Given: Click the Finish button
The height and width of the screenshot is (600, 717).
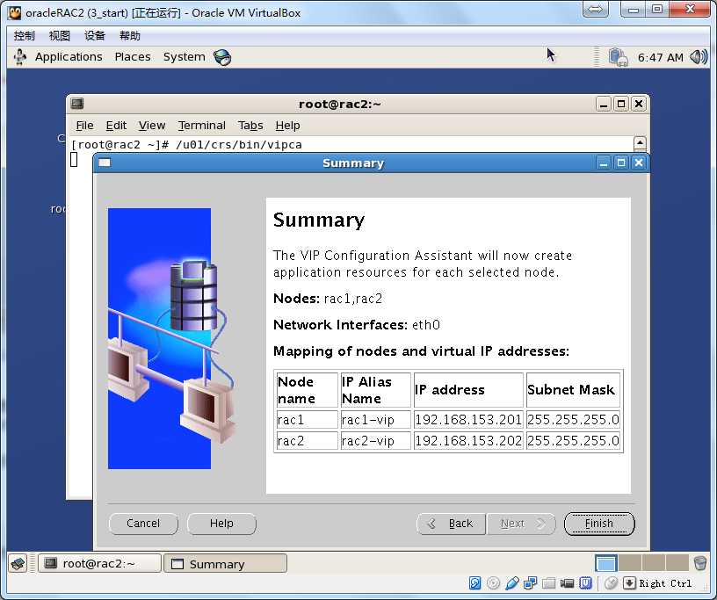Looking at the screenshot, I should (599, 524).
